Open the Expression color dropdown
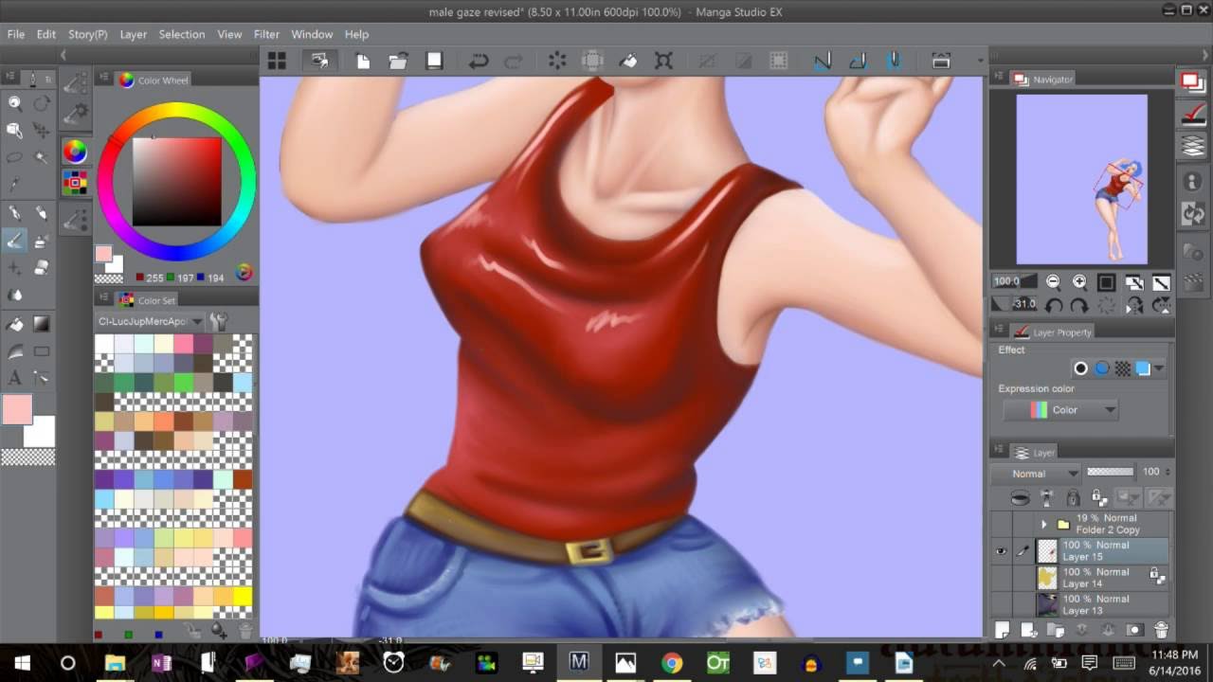Screen dimensions: 1213x682 (1060, 410)
